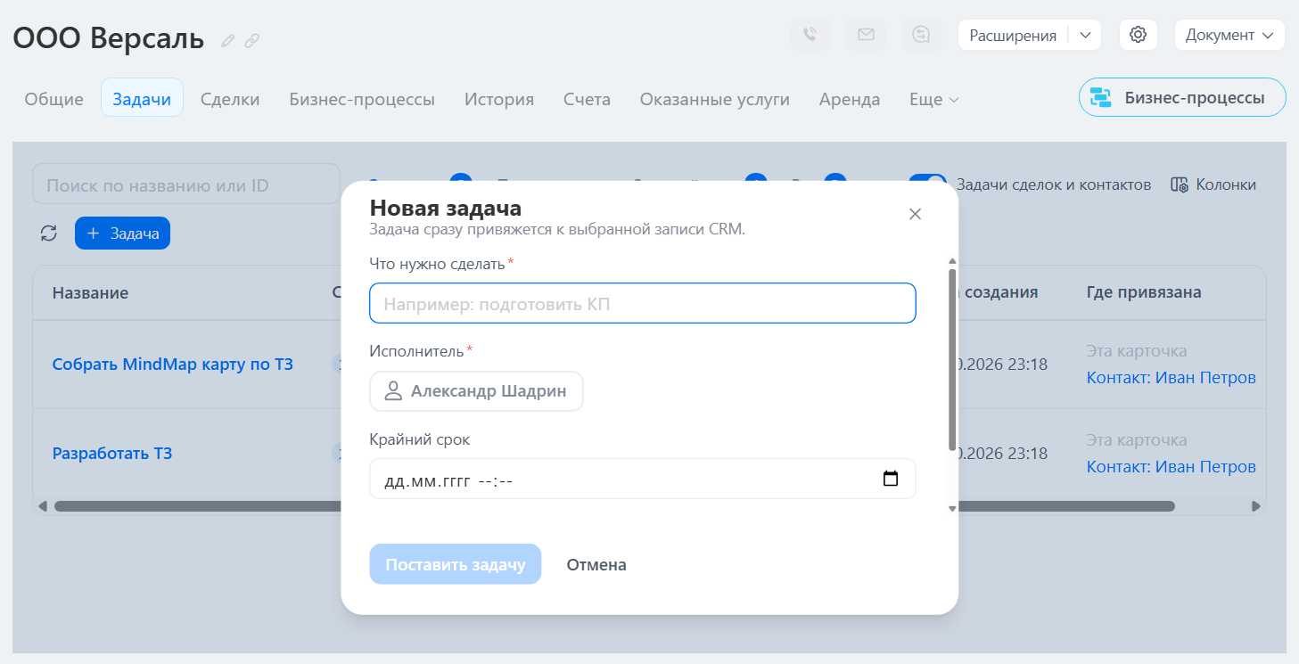
Task: Switch to the Общие tab
Action: point(53,99)
